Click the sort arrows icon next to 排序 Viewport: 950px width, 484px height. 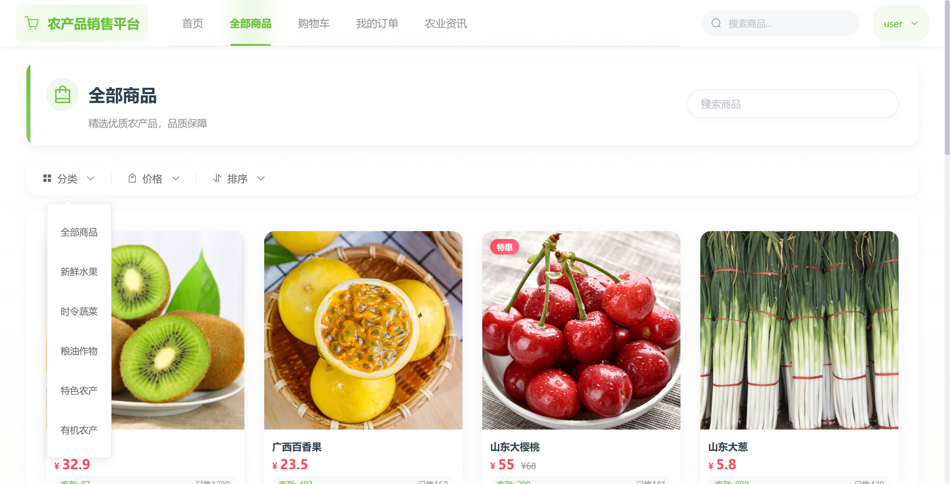tap(217, 178)
